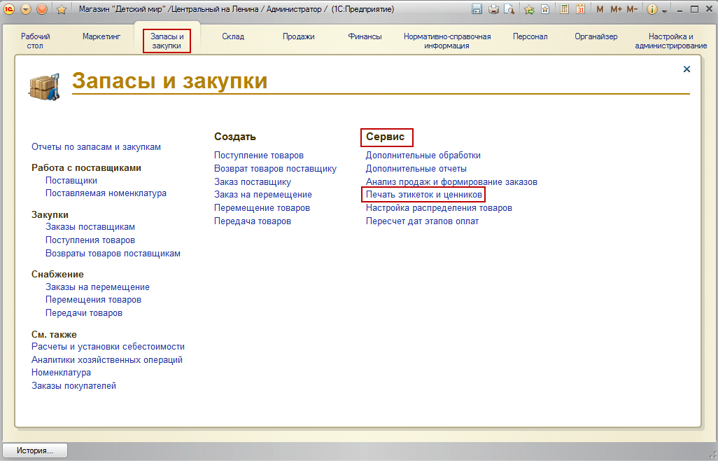
Task: Click the M+ memory button
Action: pos(616,9)
